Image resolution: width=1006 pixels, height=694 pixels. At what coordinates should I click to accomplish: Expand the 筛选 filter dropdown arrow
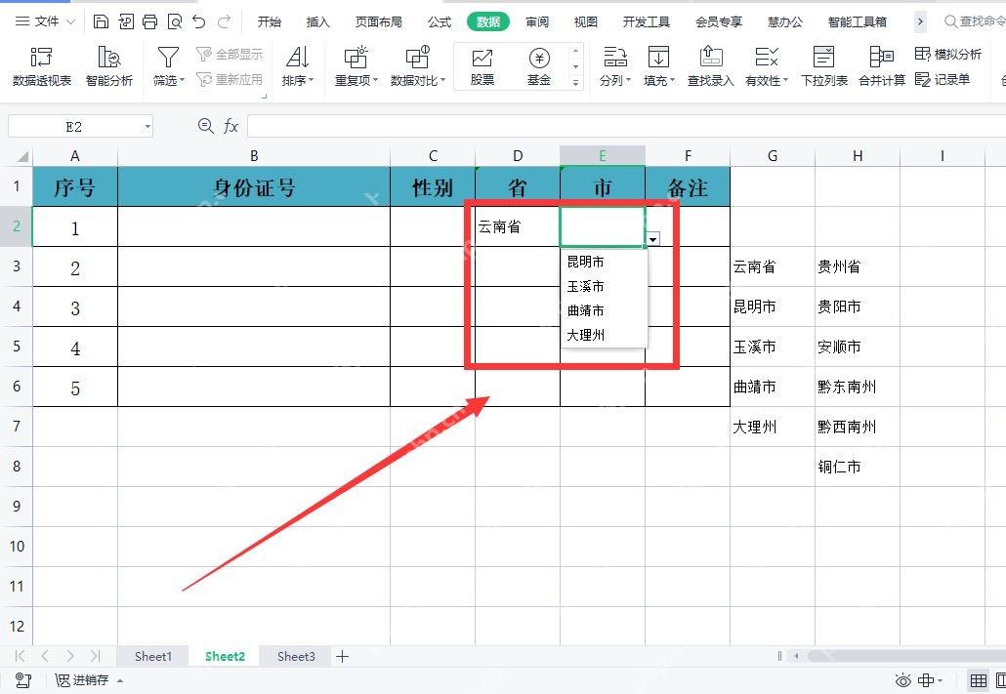click(182, 81)
